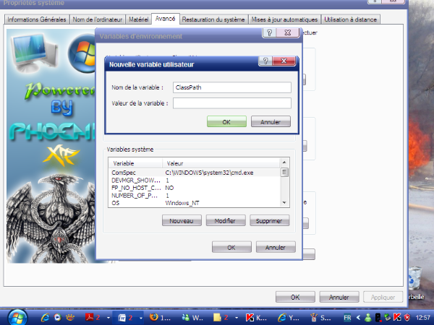Switch to the Firefox taskbar button
The image size is (434, 325).
(x=160, y=318)
